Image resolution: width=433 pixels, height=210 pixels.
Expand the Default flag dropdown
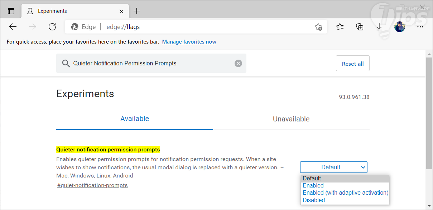point(333,167)
